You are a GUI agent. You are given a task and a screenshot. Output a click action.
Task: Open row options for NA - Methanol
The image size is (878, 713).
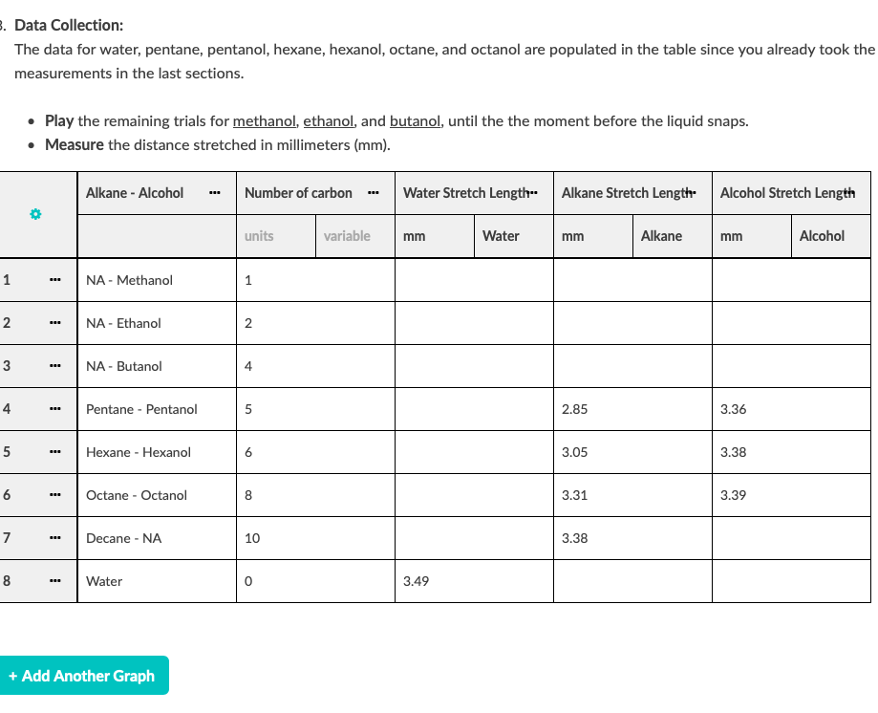54,280
